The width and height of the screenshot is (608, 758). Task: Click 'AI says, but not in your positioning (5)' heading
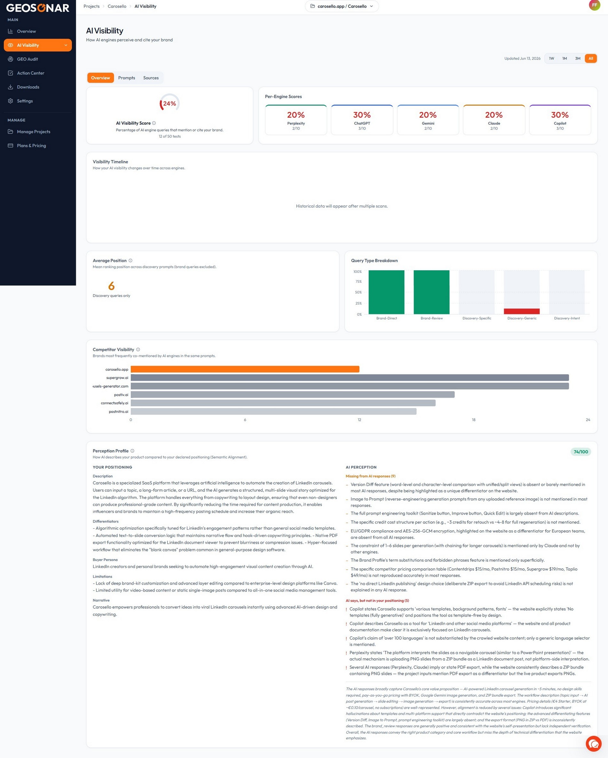[x=377, y=601]
